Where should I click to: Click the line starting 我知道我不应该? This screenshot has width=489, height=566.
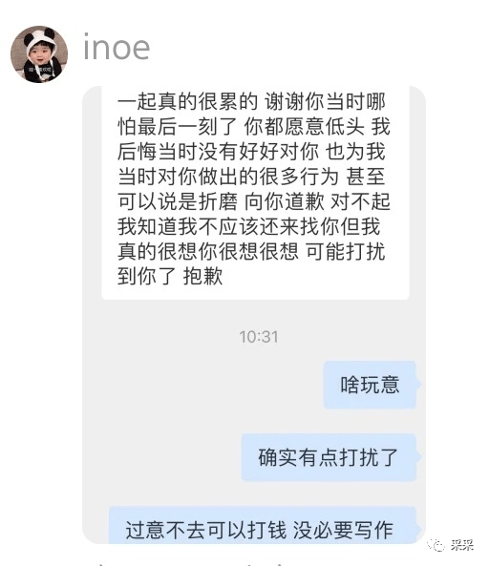(249, 226)
